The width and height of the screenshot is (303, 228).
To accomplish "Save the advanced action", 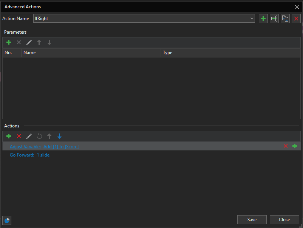I will pyautogui.click(x=252, y=220).
